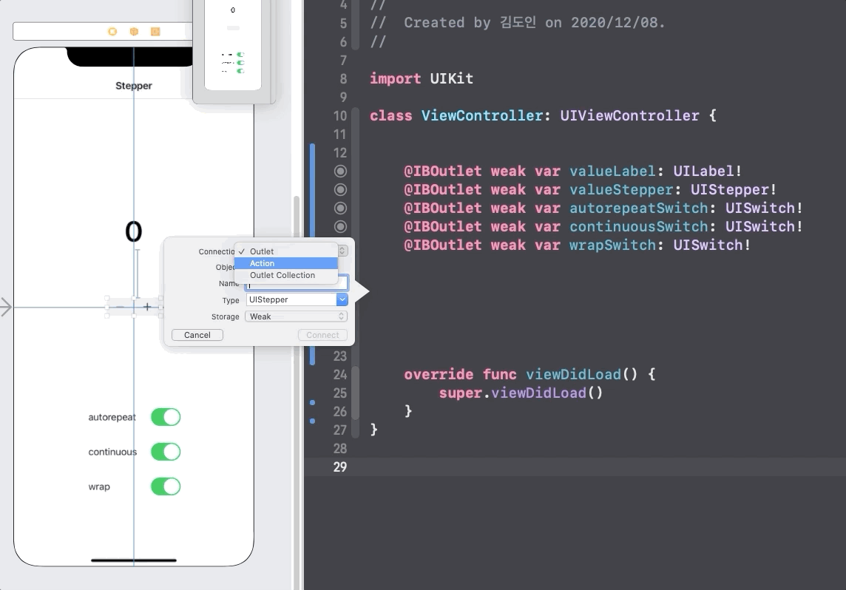Click the autorepeatSwitch variable name
The width and height of the screenshot is (846, 590).
[x=638, y=208]
